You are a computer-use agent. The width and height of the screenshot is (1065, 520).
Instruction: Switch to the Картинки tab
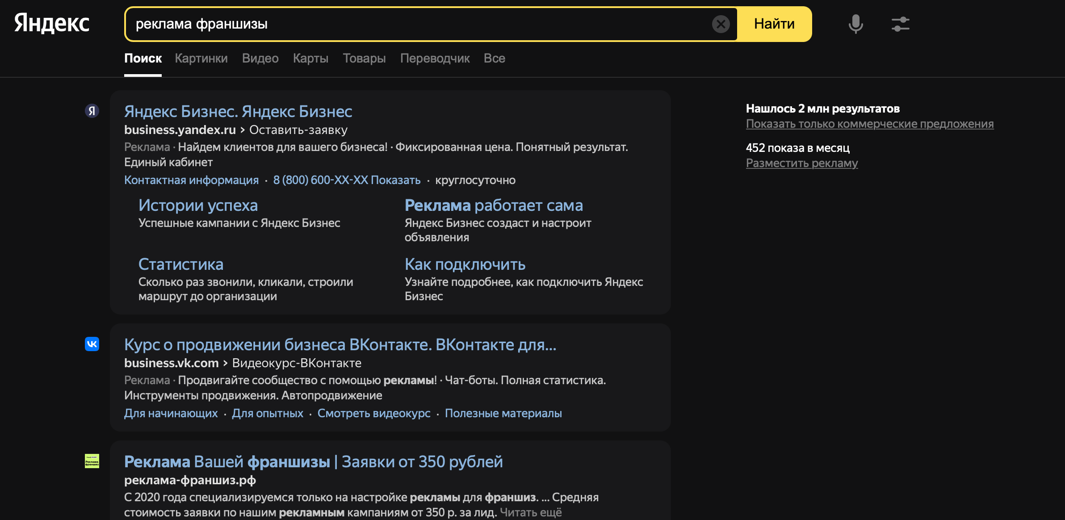click(201, 59)
